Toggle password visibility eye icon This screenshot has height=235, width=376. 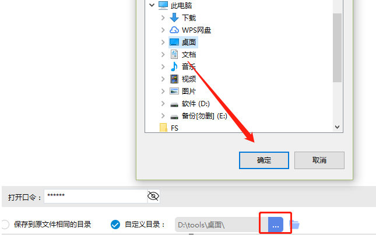(x=153, y=196)
